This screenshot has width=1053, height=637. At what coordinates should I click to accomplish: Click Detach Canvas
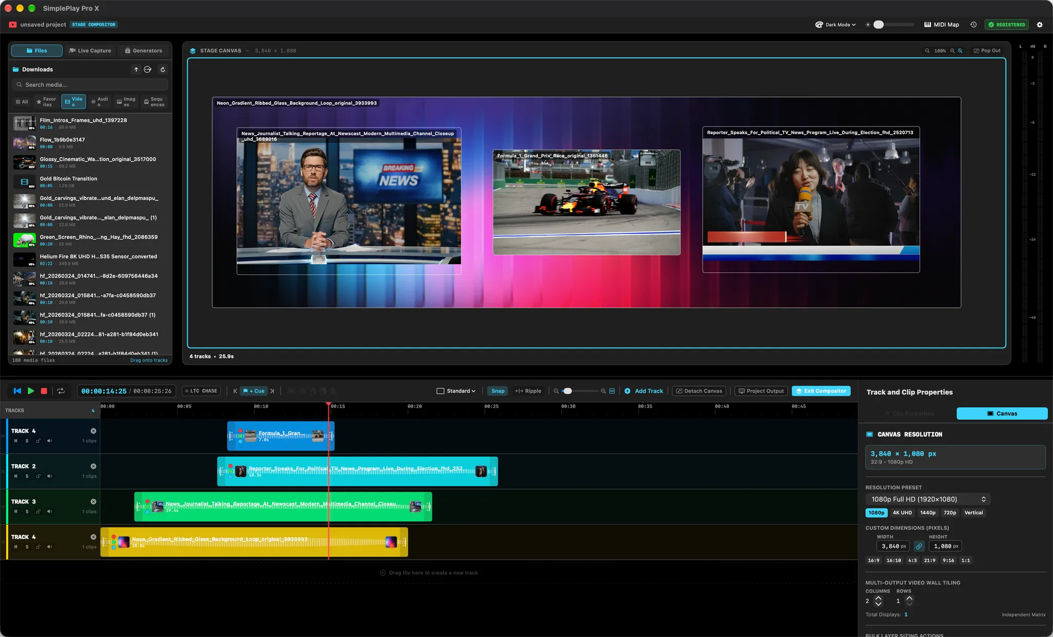tap(699, 391)
